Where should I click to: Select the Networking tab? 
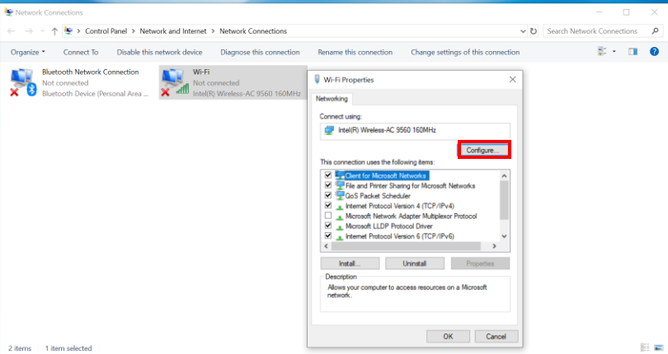(332, 98)
